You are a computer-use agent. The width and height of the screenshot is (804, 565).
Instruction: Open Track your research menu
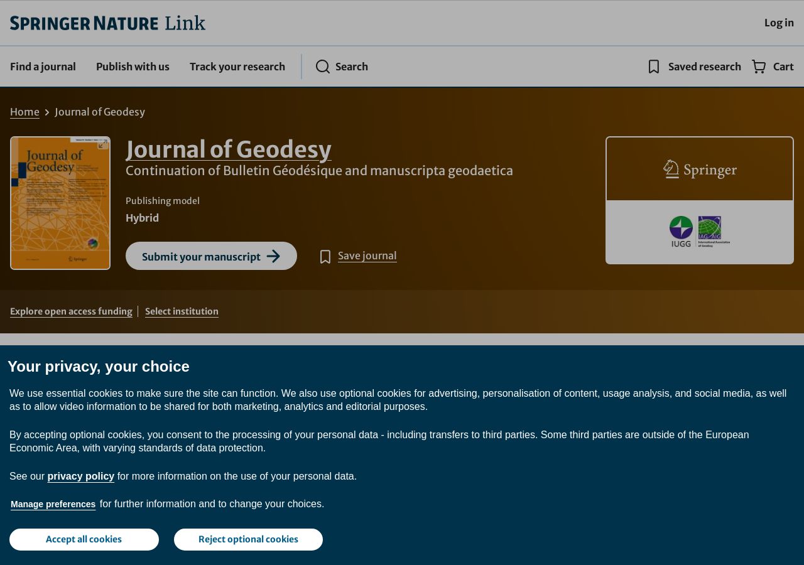click(x=237, y=67)
